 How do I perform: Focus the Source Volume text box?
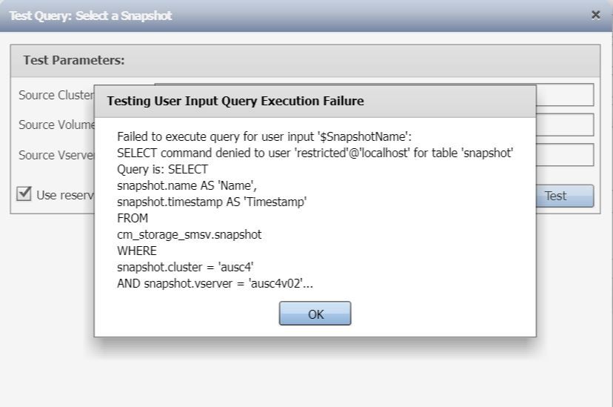click(564, 125)
